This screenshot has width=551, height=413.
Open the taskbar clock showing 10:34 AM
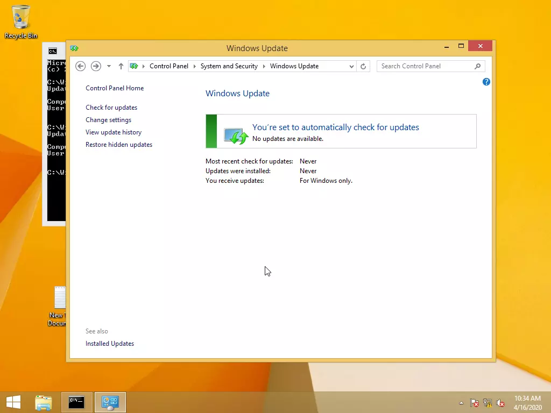pos(527,403)
